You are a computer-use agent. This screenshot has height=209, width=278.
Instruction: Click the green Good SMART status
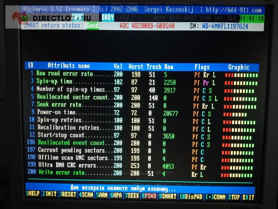92,25
